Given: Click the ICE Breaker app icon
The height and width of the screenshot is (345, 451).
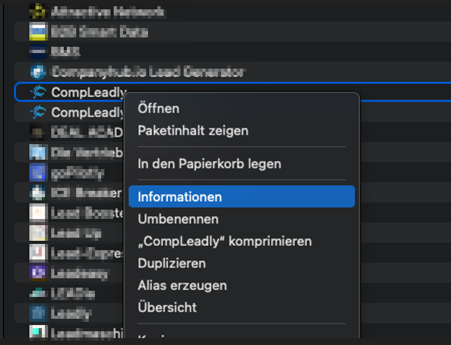Looking at the screenshot, I should coord(37,192).
